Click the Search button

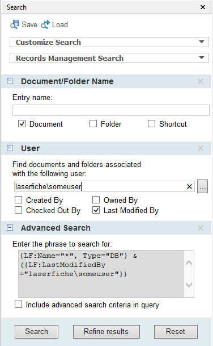click(36, 331)
